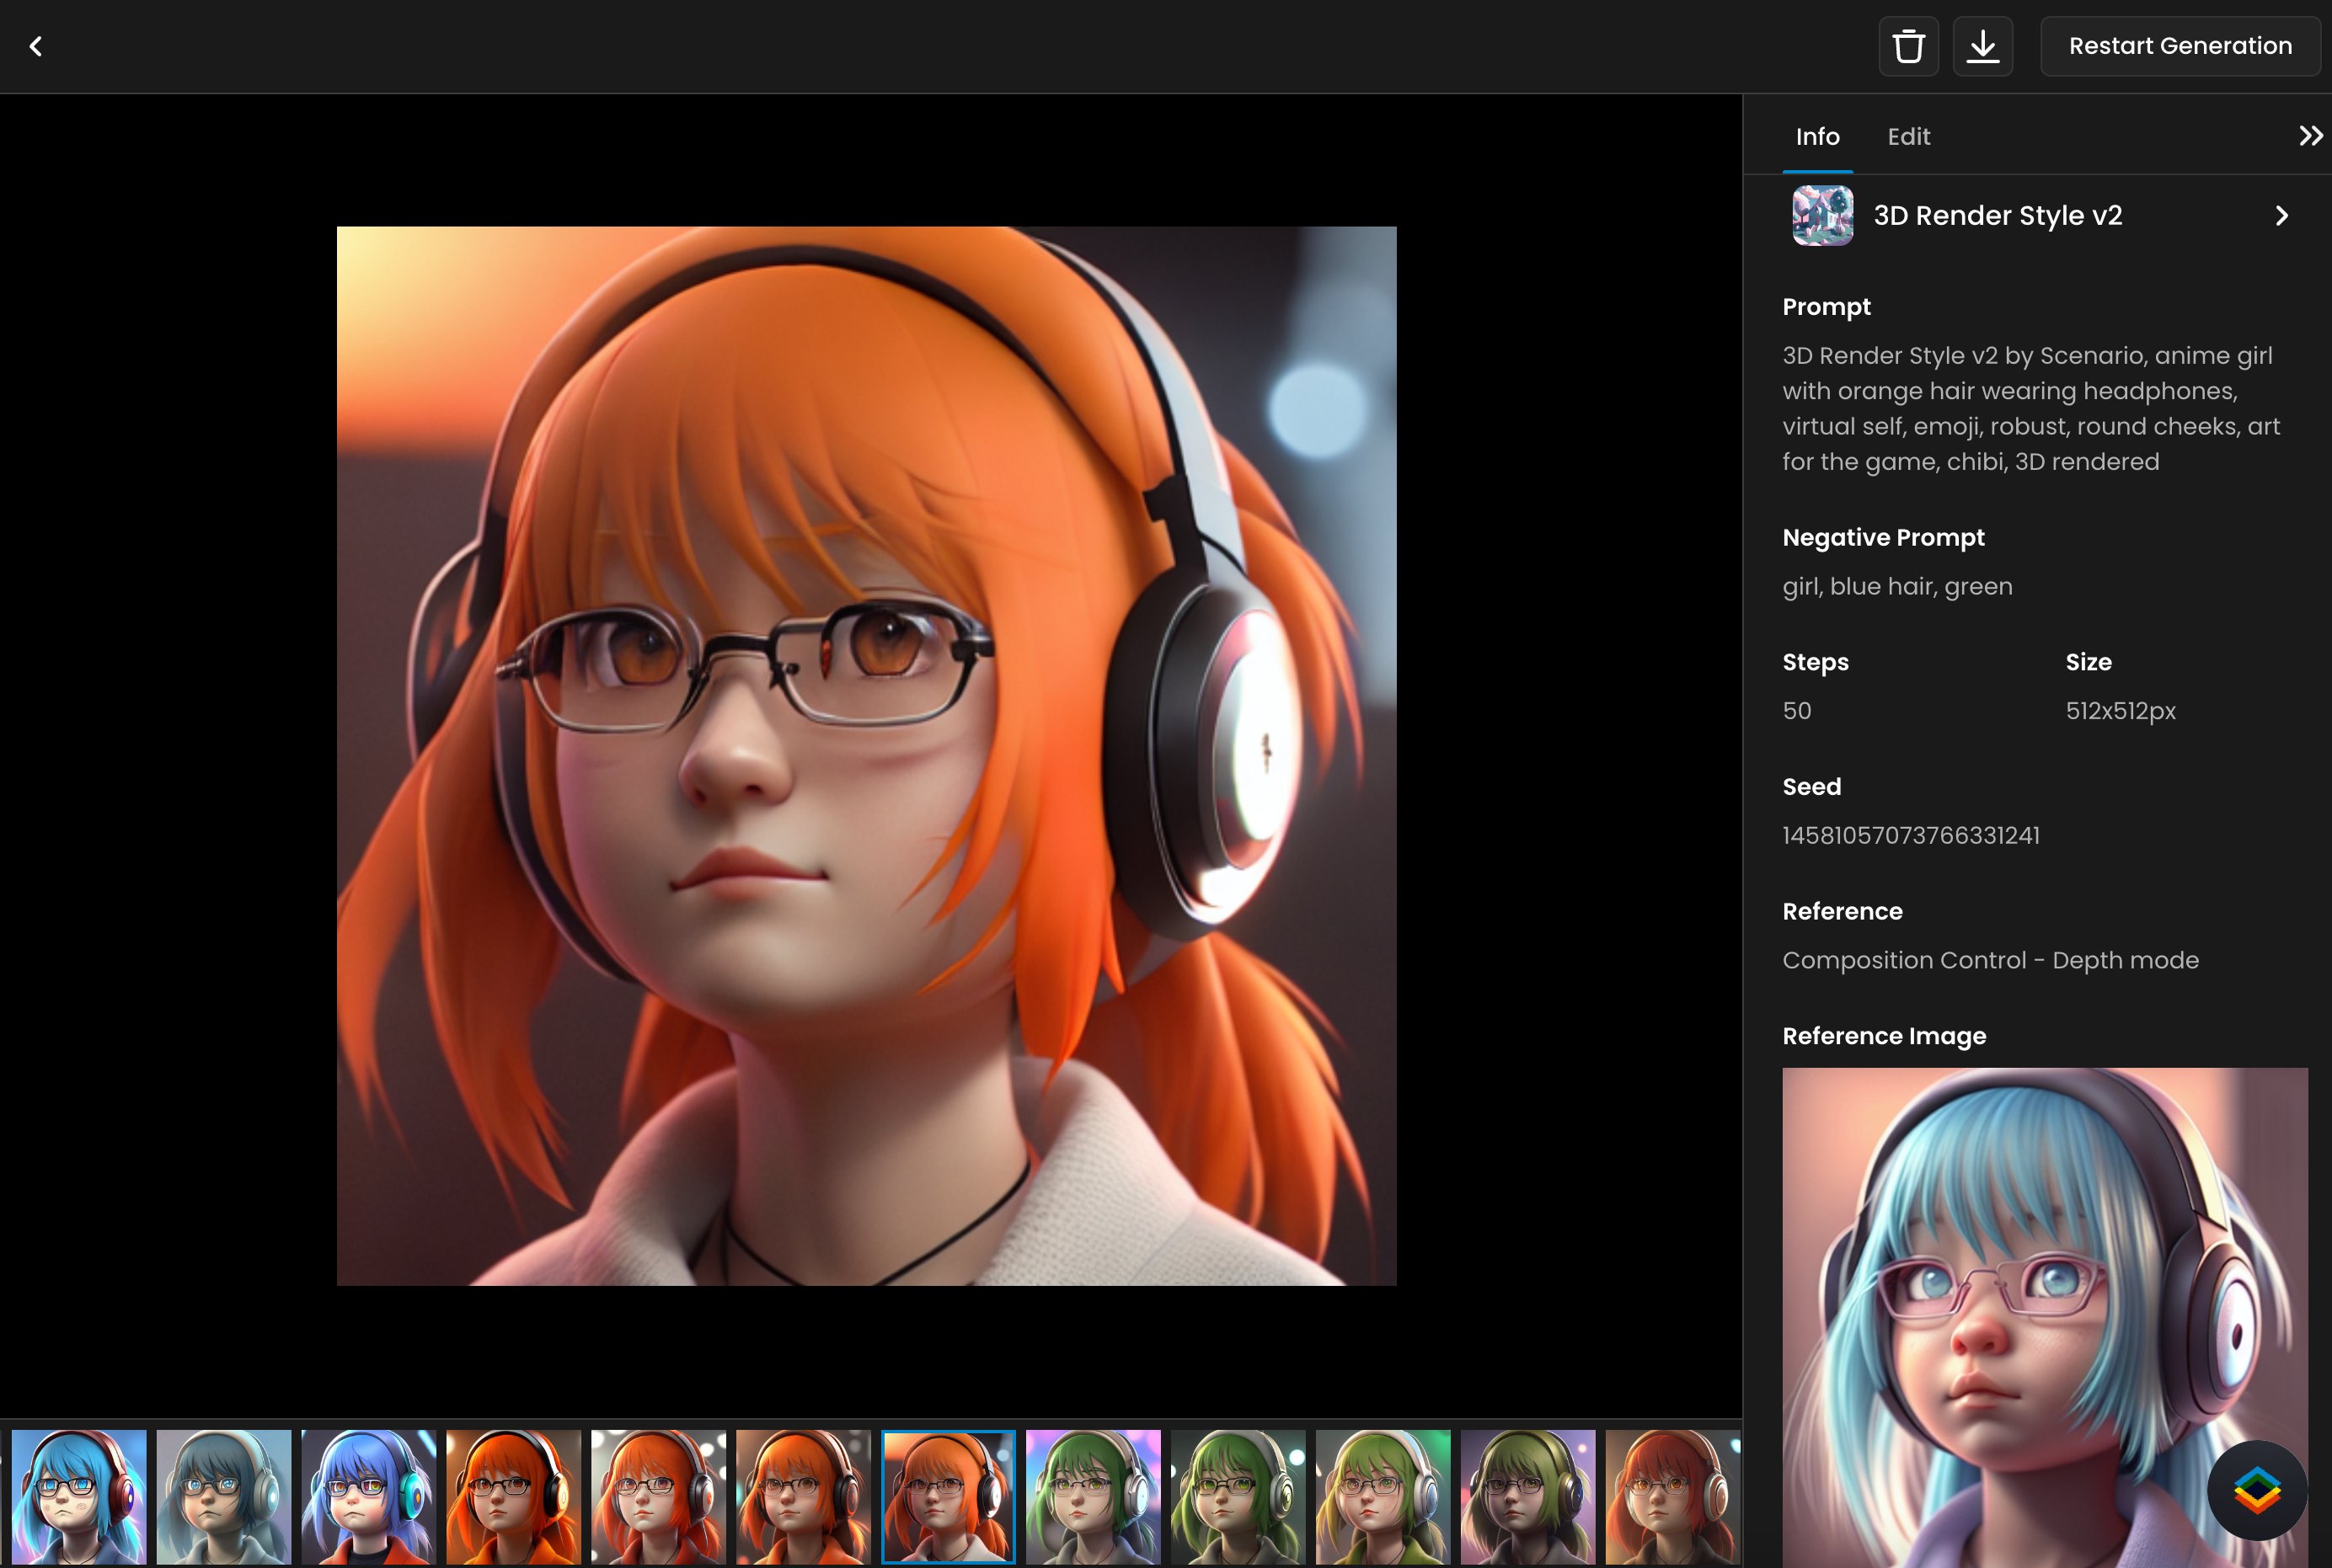Viewport: 2332px width, 1568px height.
Task: Click the trash delete icon
Action: coord(1908,46)
